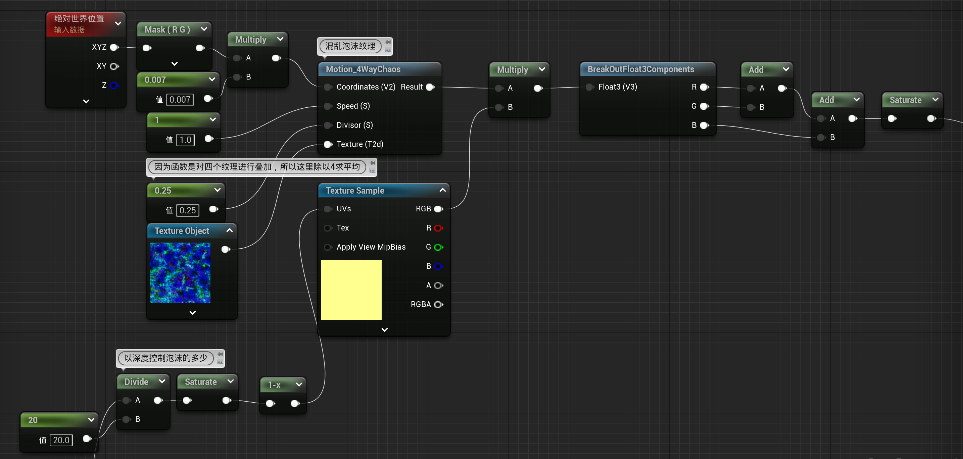Click the BreakOutFloat3Components G output pin
Screen dimensions: 963x459
point(704,106)
